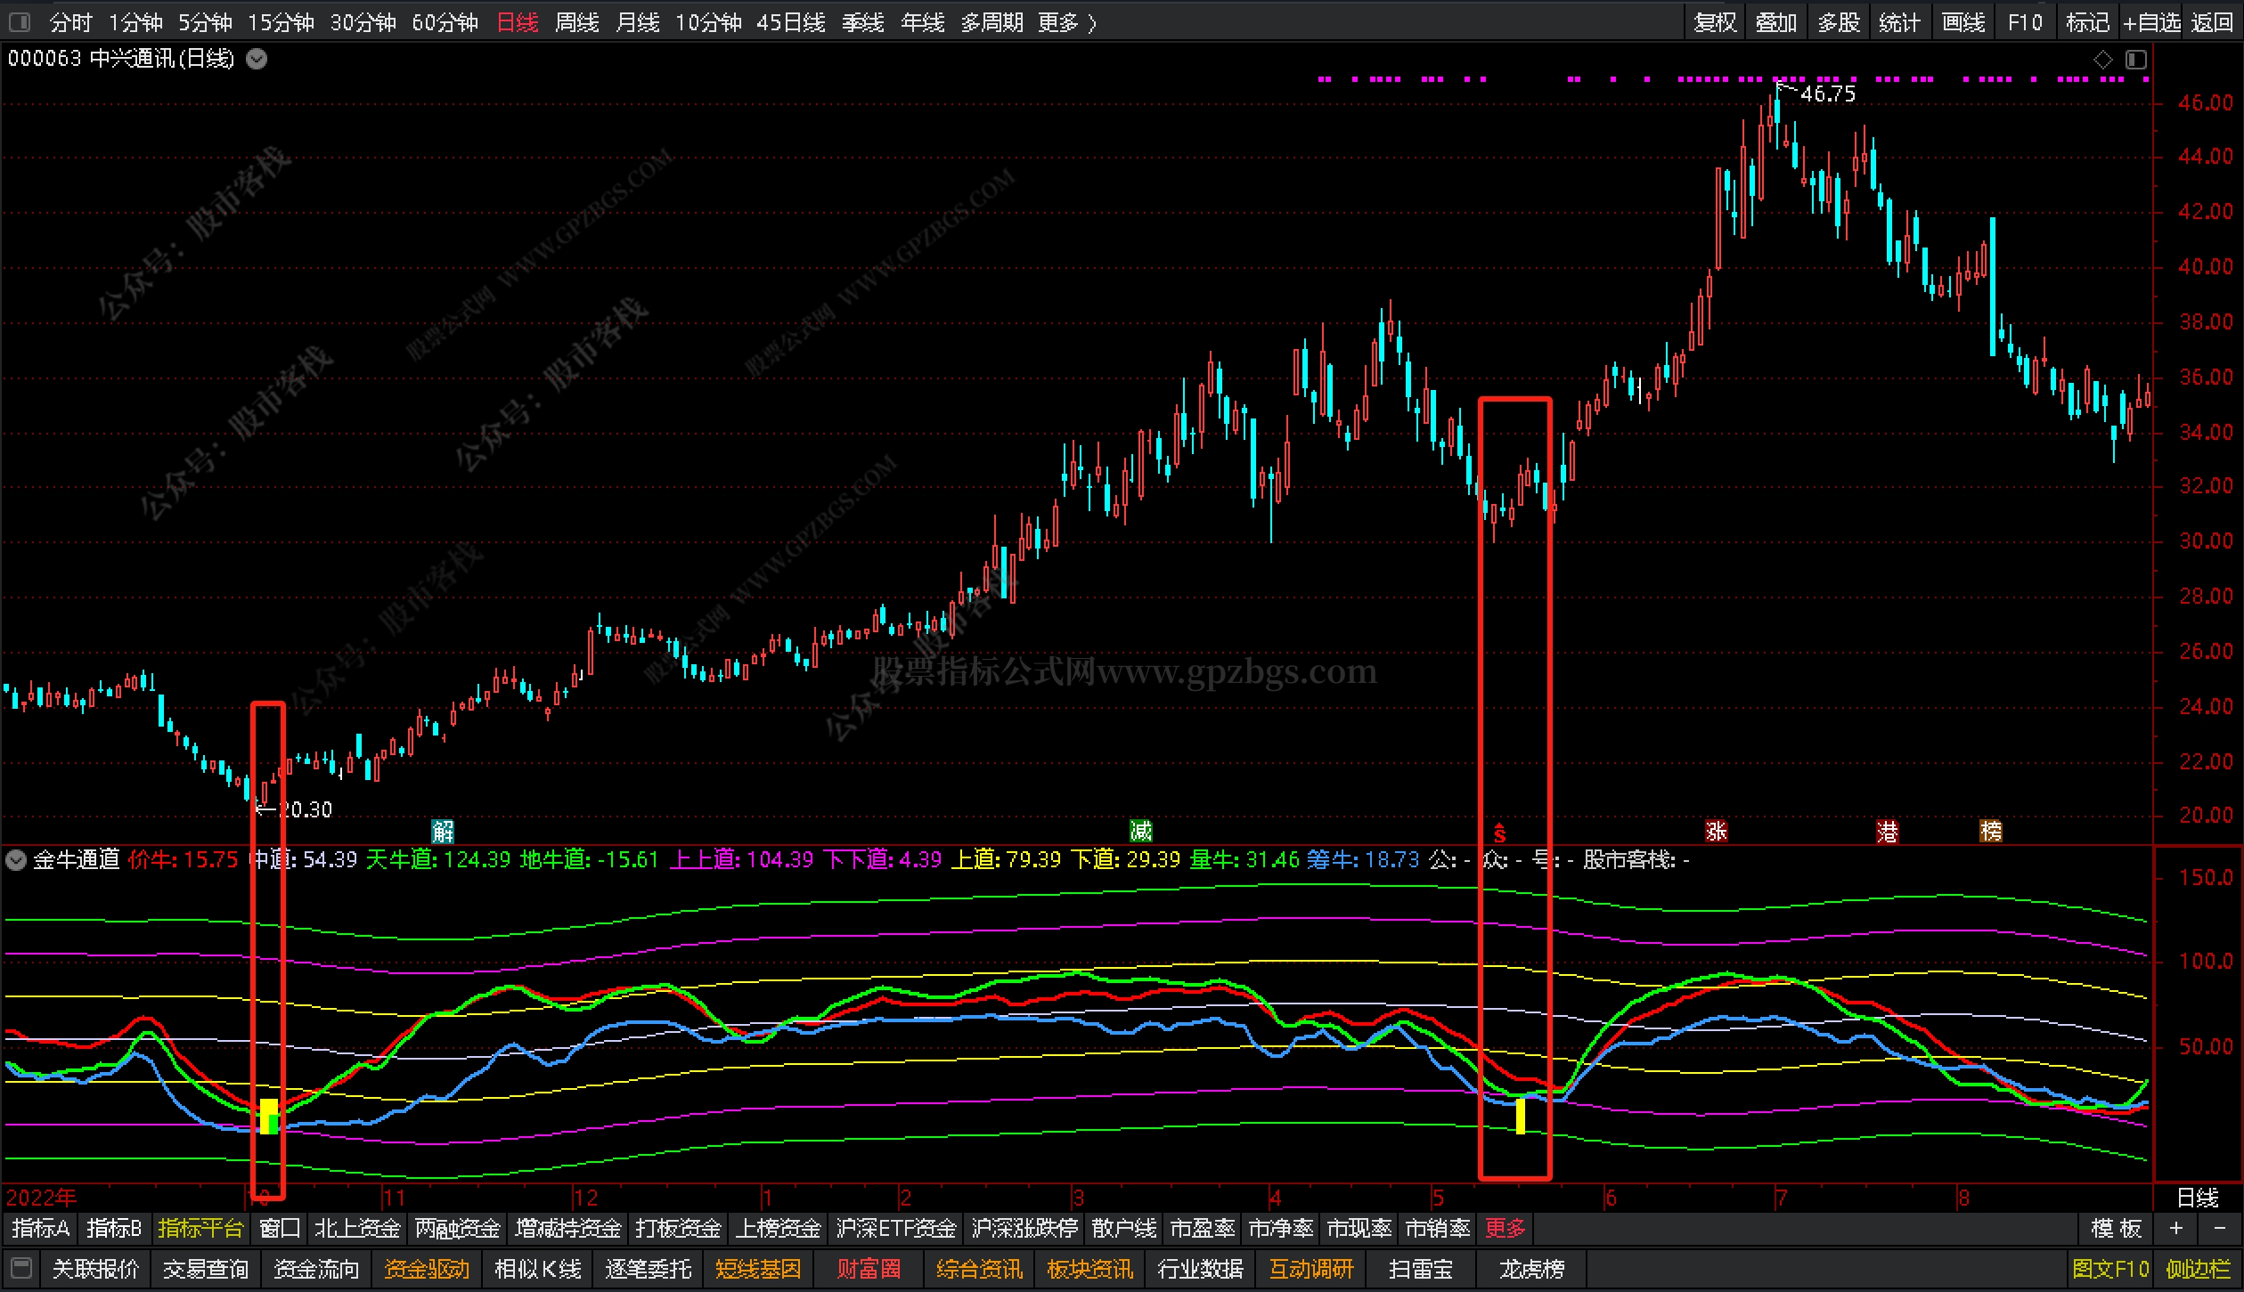Open the dropdown next to 中兴通讯(日线)
Screen dimensions: 2244x1292
257,59
